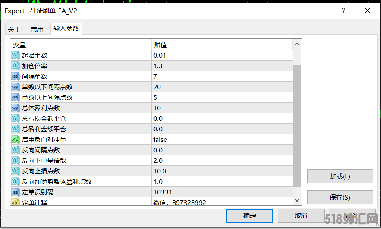Click the icon beside 单数以上间隔点数
The image size is (381, 229).
(15, 97)
